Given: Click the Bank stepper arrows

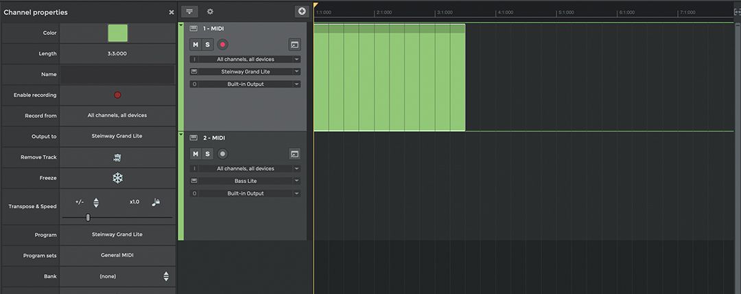Looking at the screenshot, I should 166,277.
